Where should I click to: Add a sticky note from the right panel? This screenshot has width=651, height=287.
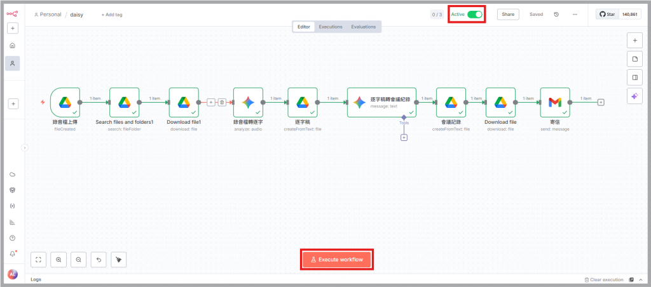pos(634,59)
